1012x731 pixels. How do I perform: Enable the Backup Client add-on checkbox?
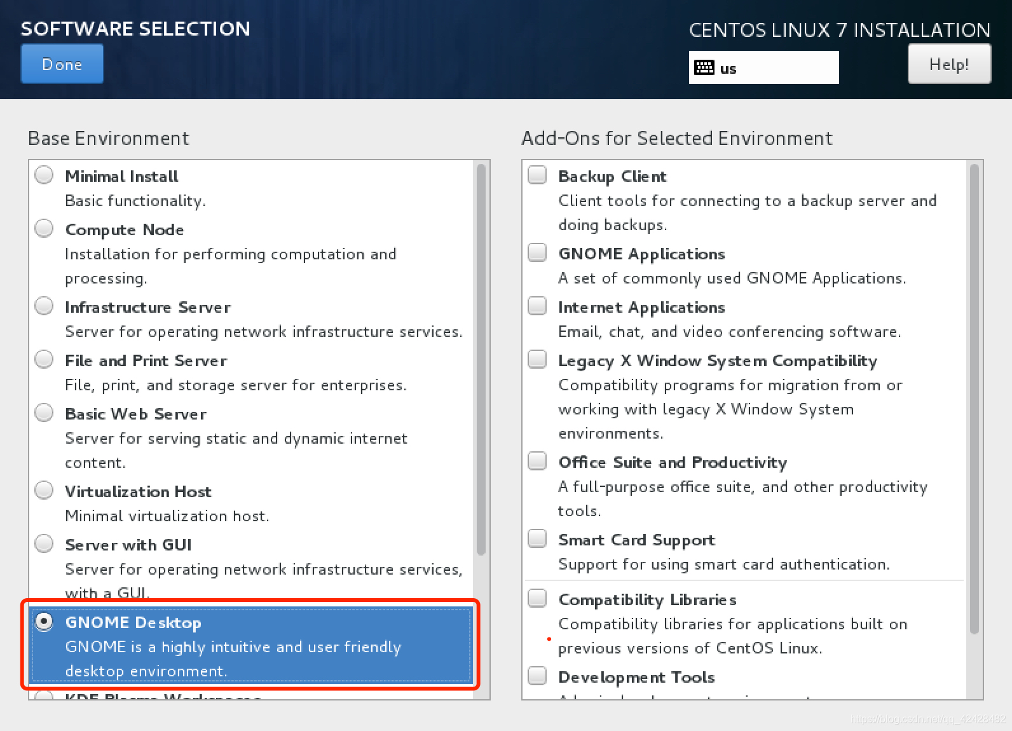pyautogui.click(x=537, y=175)
